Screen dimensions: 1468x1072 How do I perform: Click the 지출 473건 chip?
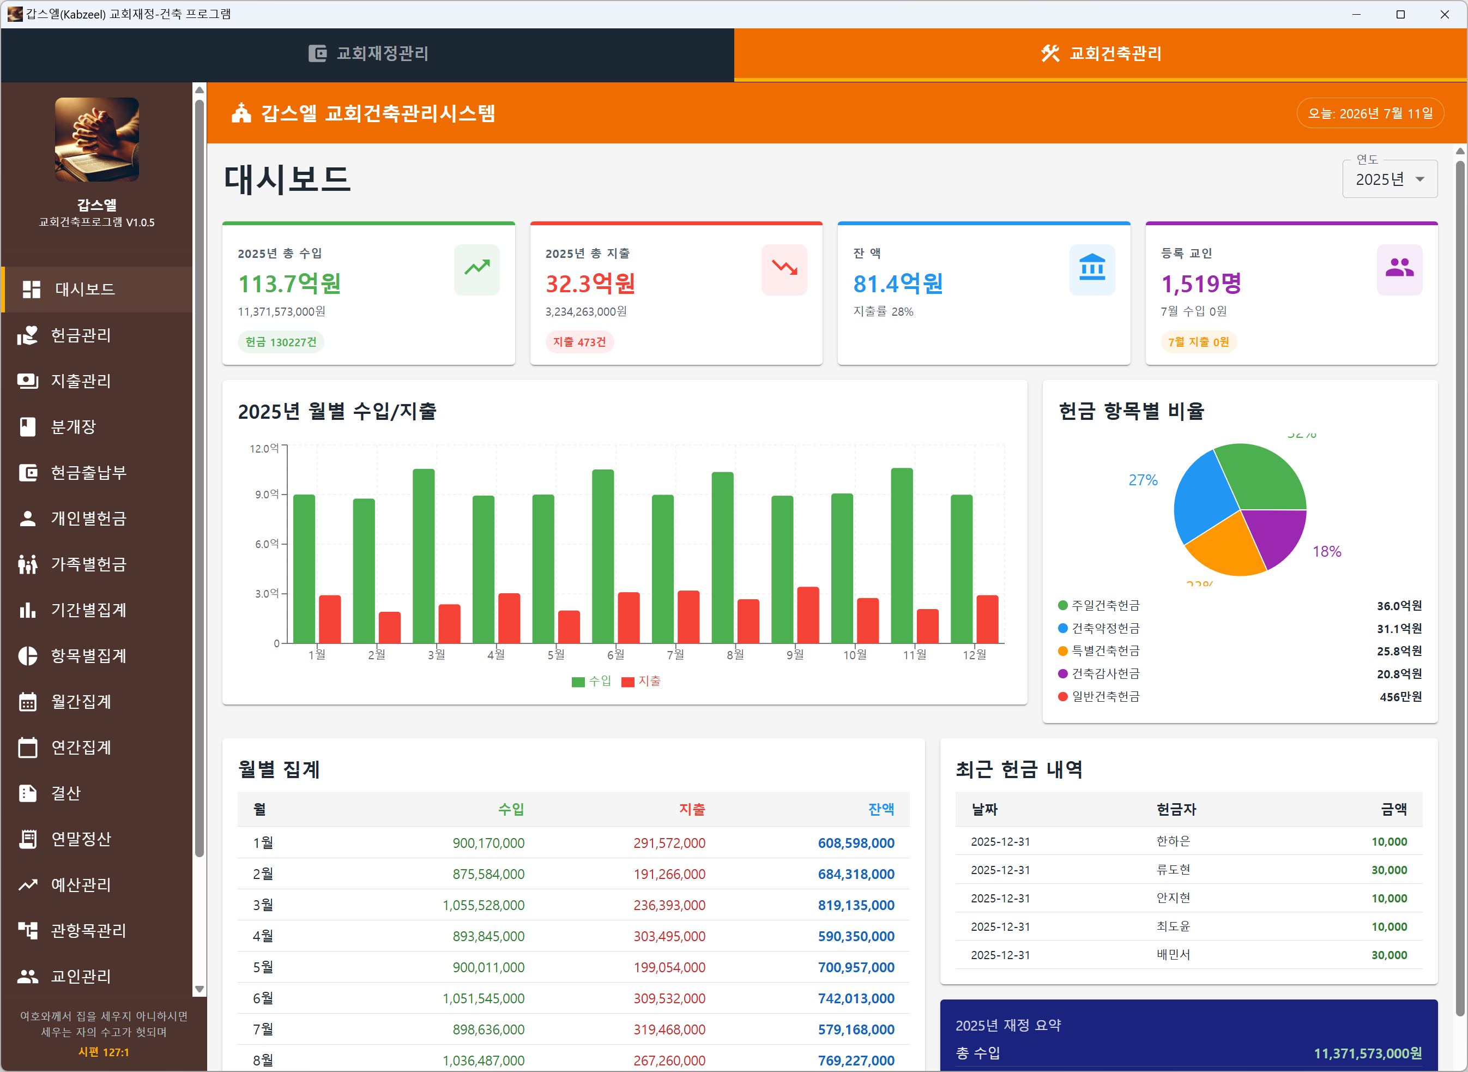coord(579,342)
